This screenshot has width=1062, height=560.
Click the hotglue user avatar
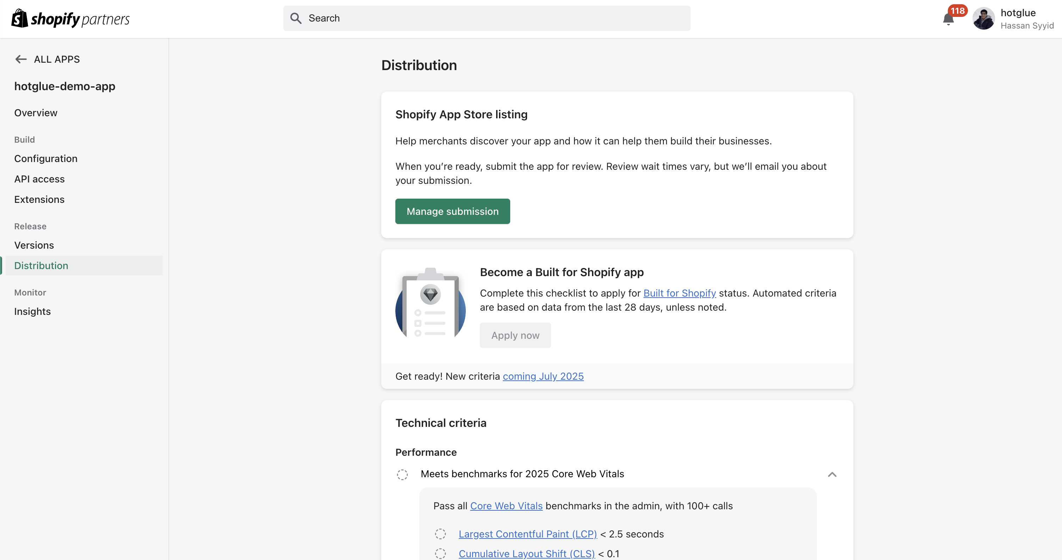click(983, 19)
